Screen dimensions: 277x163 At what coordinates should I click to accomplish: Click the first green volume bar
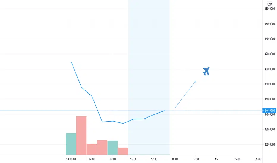point(71,144)
